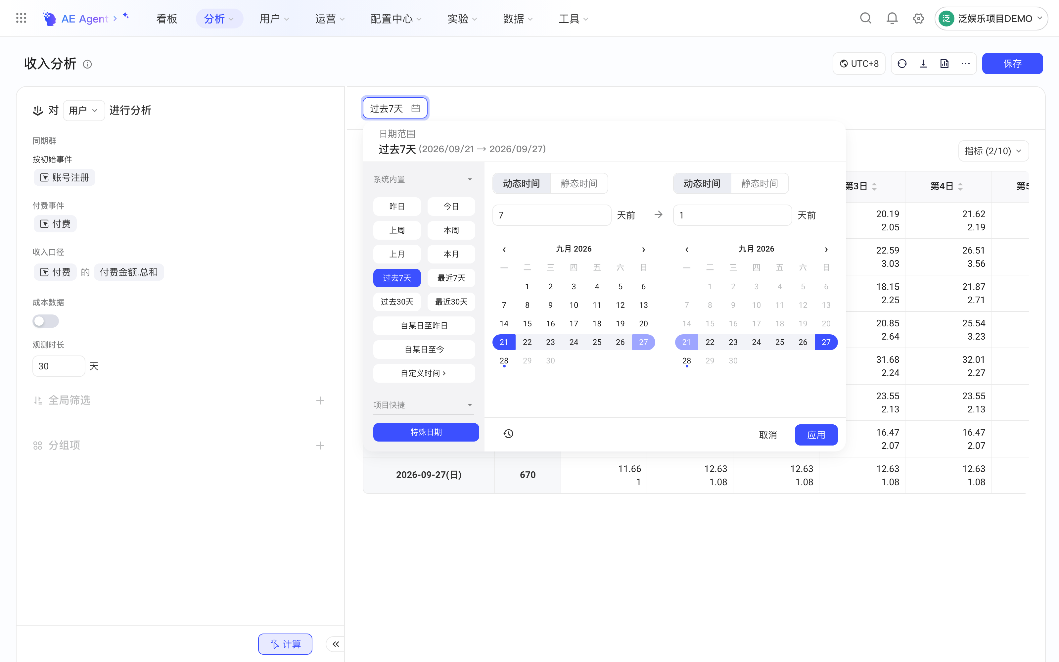1059x662 pixels.
Task: Select the 最近7天 preset
Action: 451,278
